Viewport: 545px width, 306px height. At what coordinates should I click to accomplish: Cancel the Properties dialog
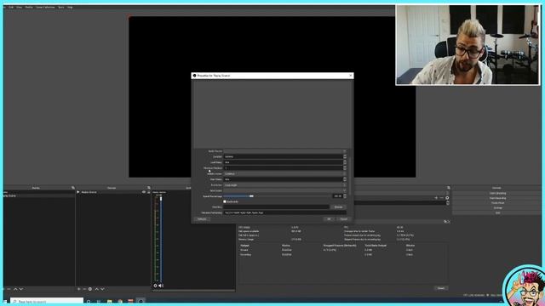click(x=343, y=219)
